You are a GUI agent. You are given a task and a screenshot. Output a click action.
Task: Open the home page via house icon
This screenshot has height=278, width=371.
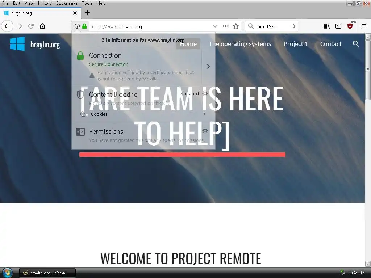42,26
